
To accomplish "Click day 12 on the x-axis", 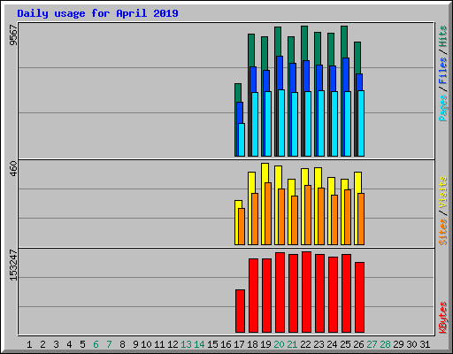I will coord(173,344).
